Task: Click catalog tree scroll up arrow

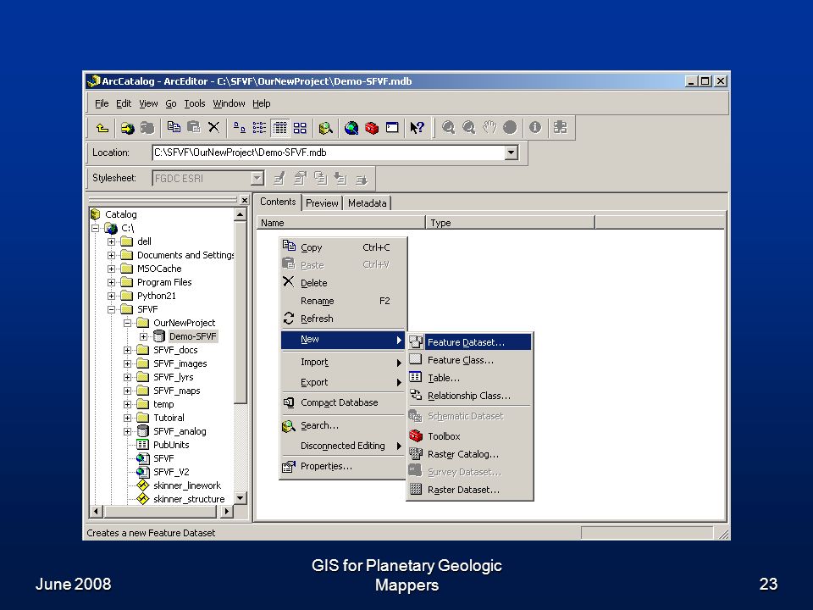Action: tap(240, 214)
